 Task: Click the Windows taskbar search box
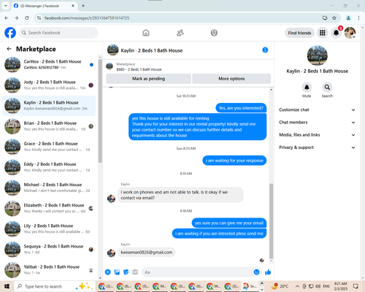(x=54, y=286)
